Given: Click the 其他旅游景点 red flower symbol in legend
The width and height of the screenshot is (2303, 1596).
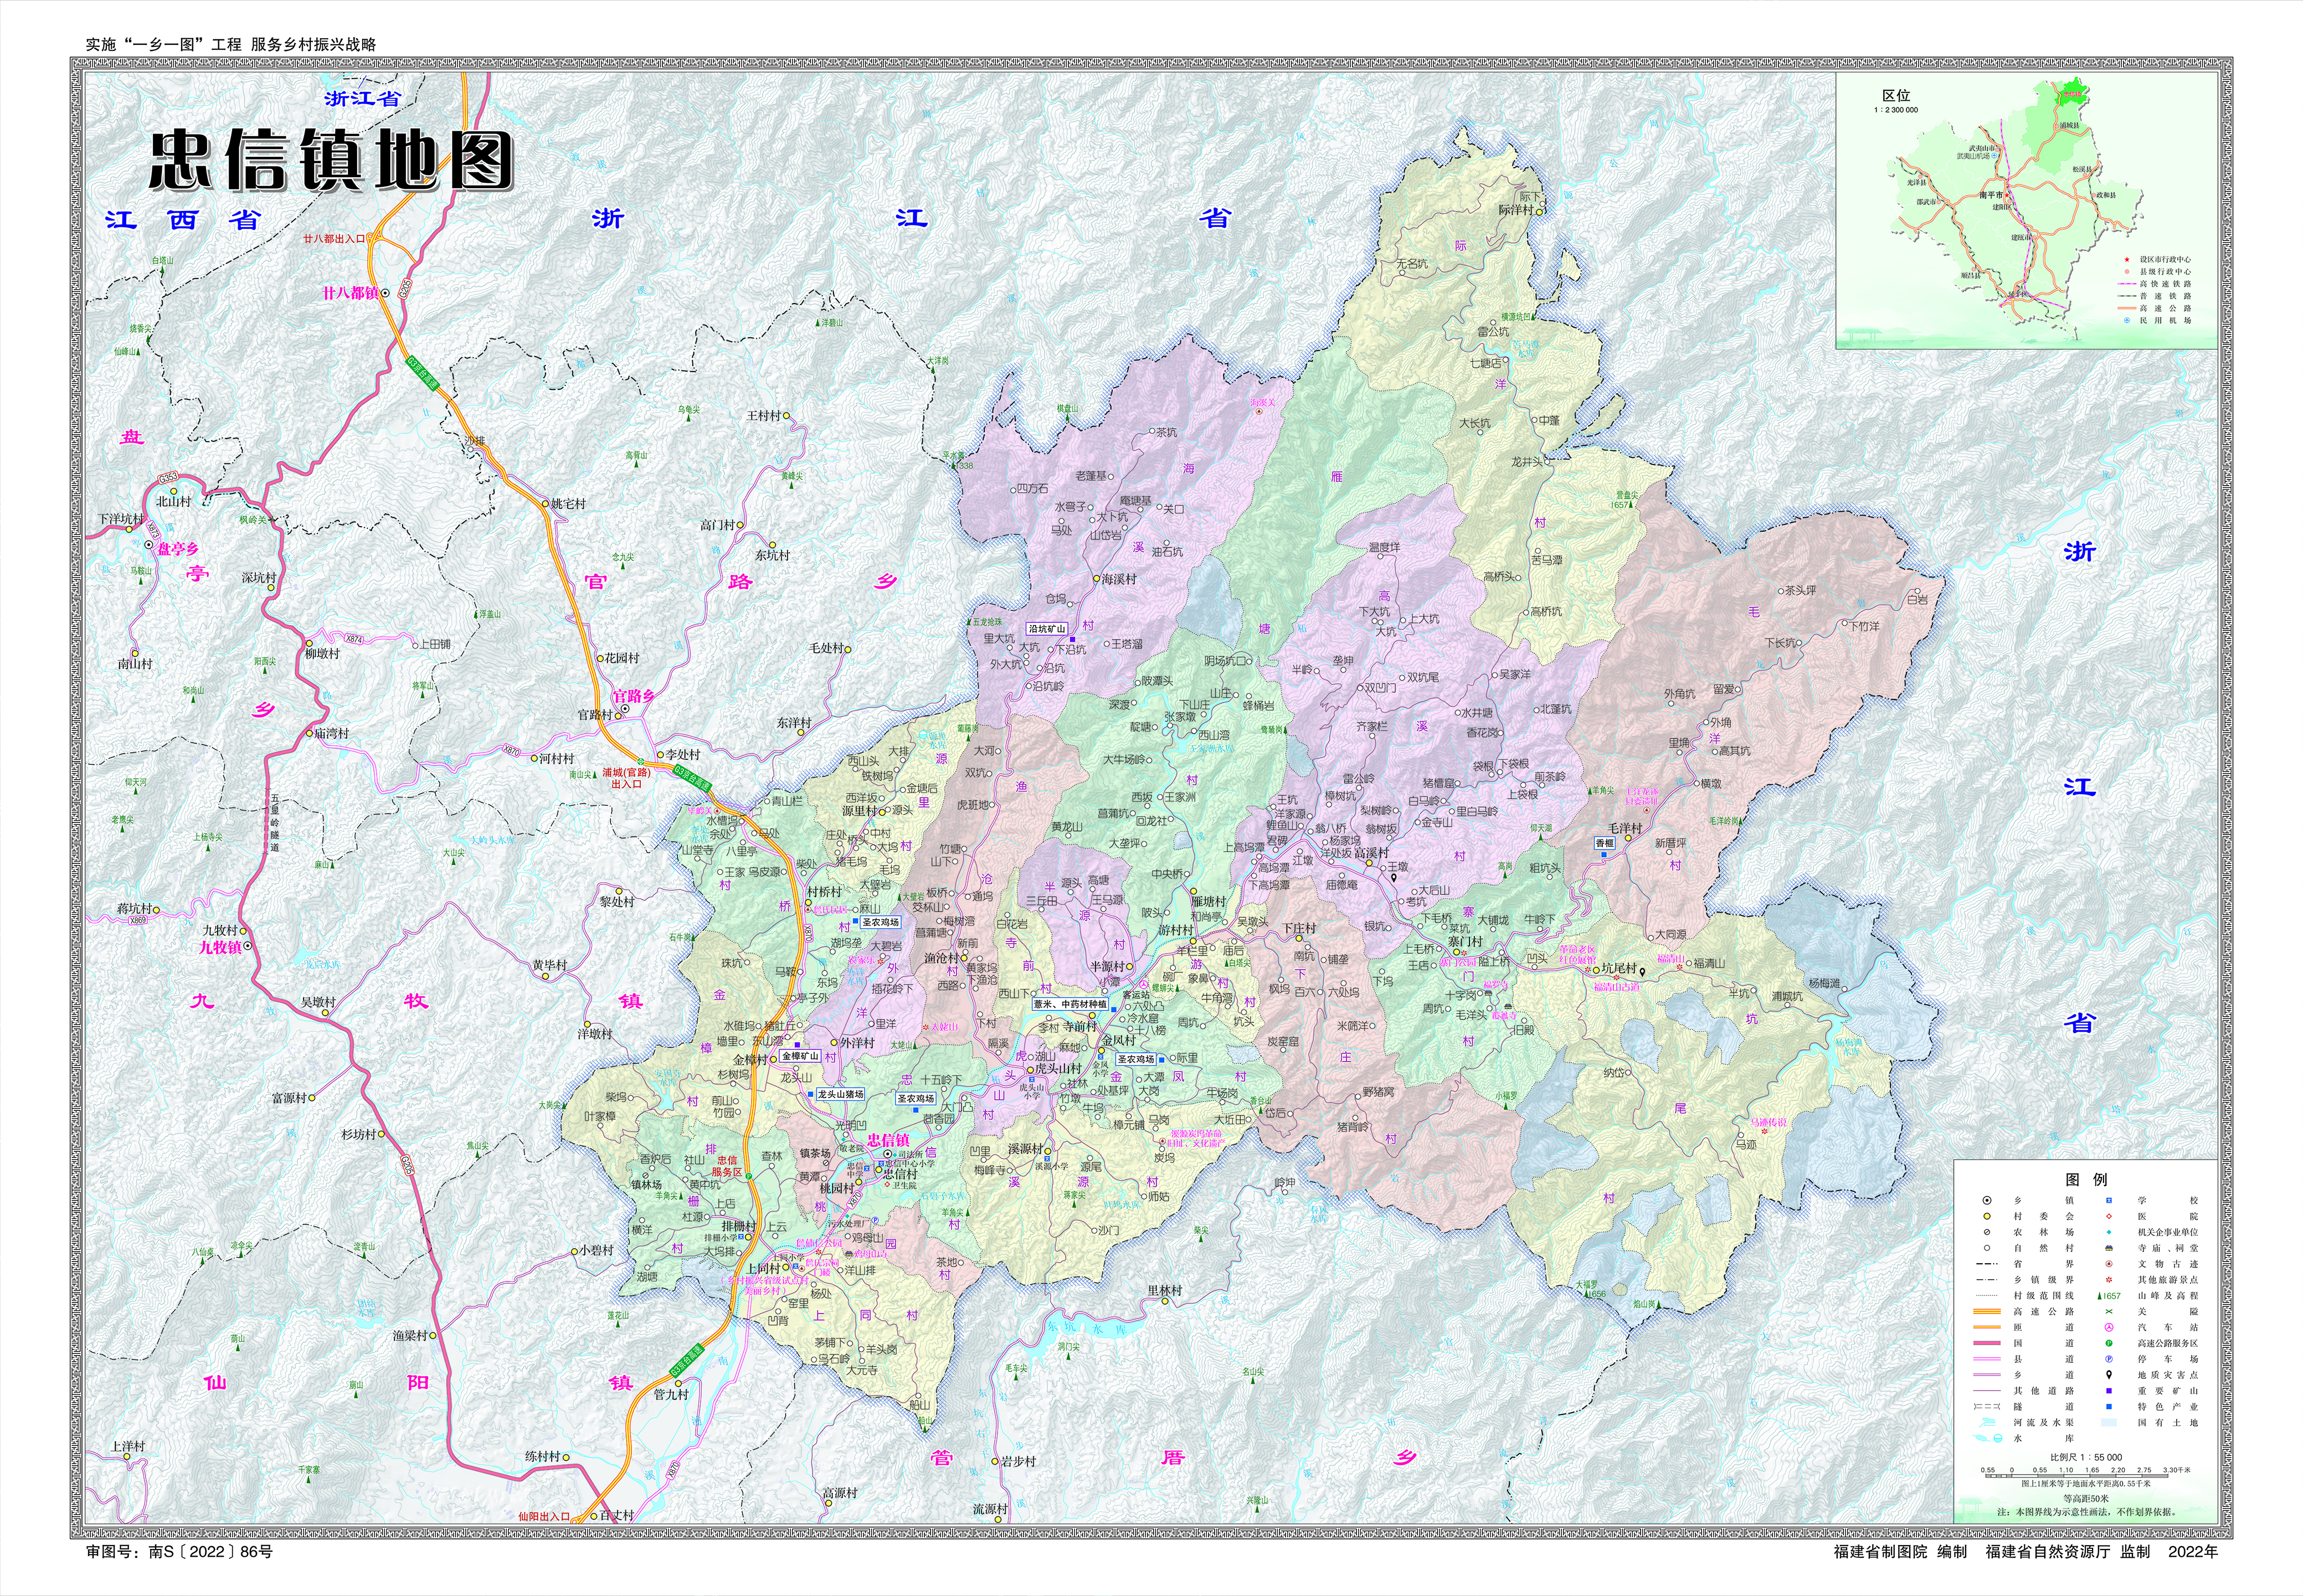Looking at the screenshot, I should (x=2109, y=1280).
